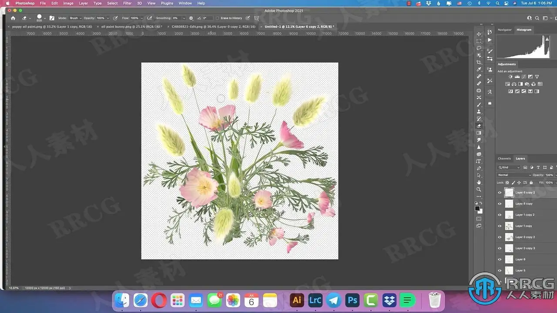Select the Lasso tool

click(x=479, y=48)
